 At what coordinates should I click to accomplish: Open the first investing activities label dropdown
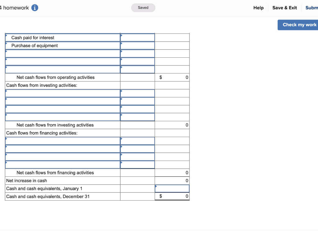point(62,93)
